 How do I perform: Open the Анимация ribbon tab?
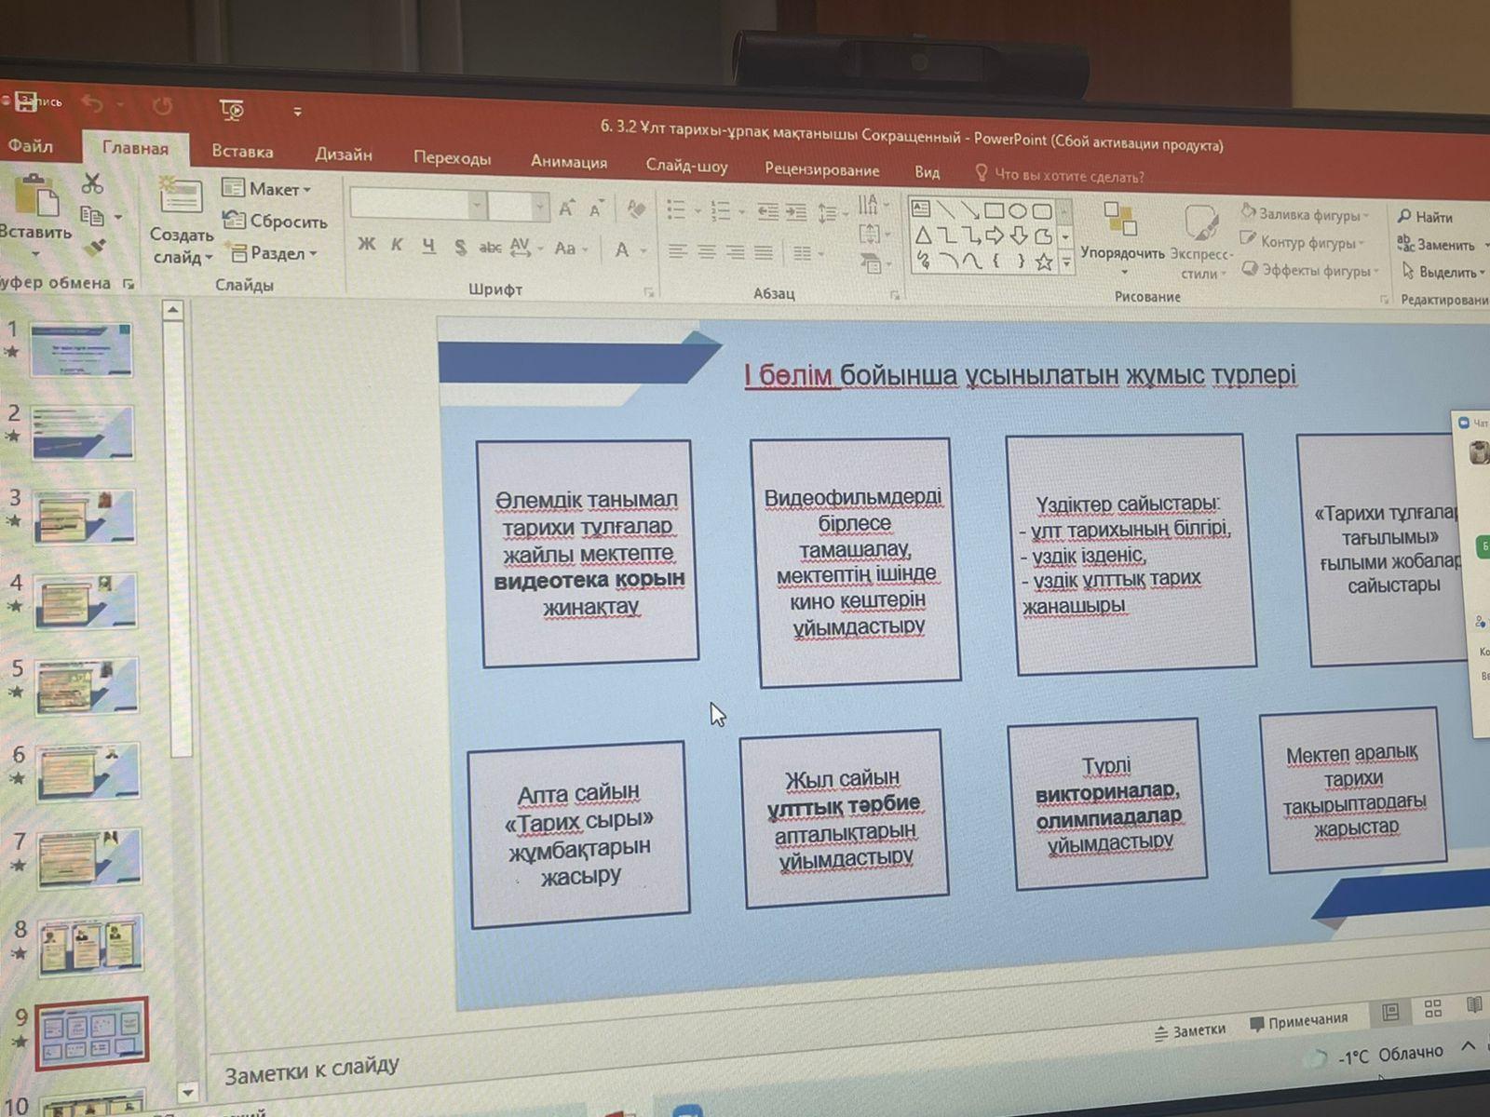pos(568,162)
